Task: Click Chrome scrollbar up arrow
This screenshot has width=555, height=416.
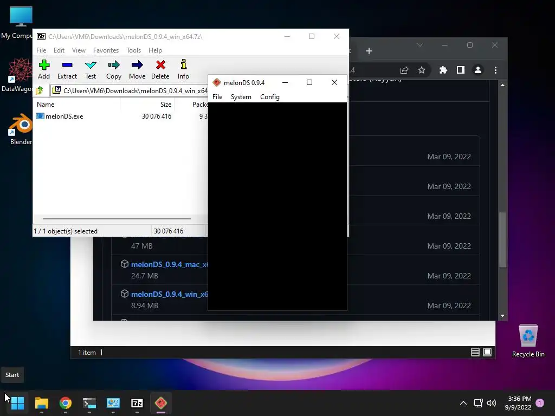Action: [502, 85]
